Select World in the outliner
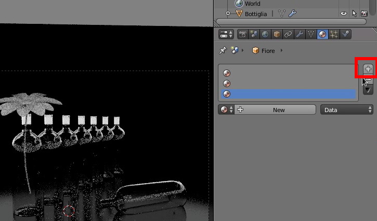 [x=252, y=4]
